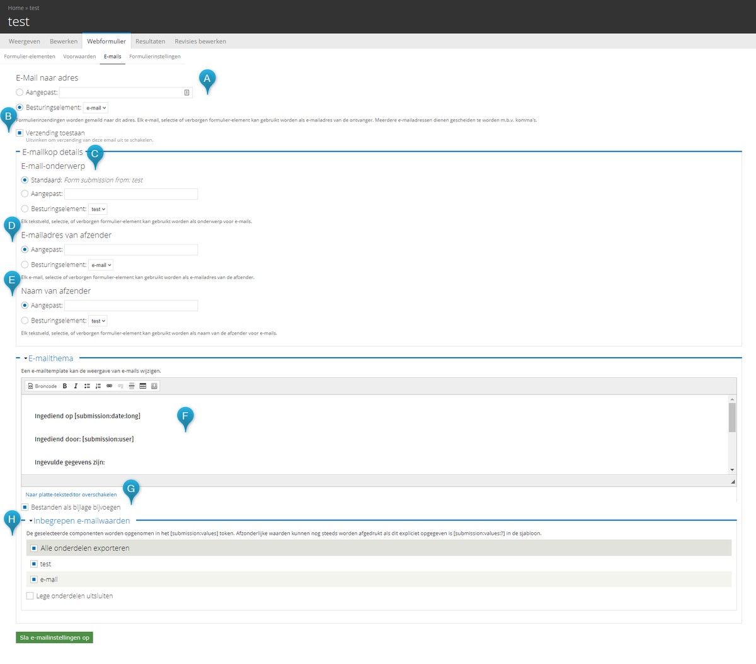Image resolution: width=756 pixels, height=664 pixels.
Task: Click Naar platte-teksteditor overschakelen link
Action: click(71, 495)
